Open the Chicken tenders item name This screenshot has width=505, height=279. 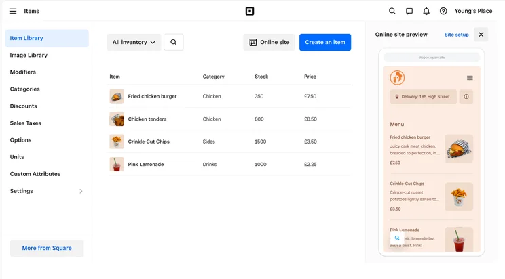point(147,119)
